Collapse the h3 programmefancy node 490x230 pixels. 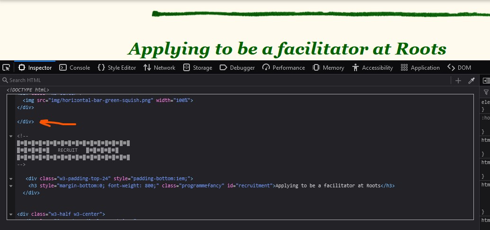(11, 186)
